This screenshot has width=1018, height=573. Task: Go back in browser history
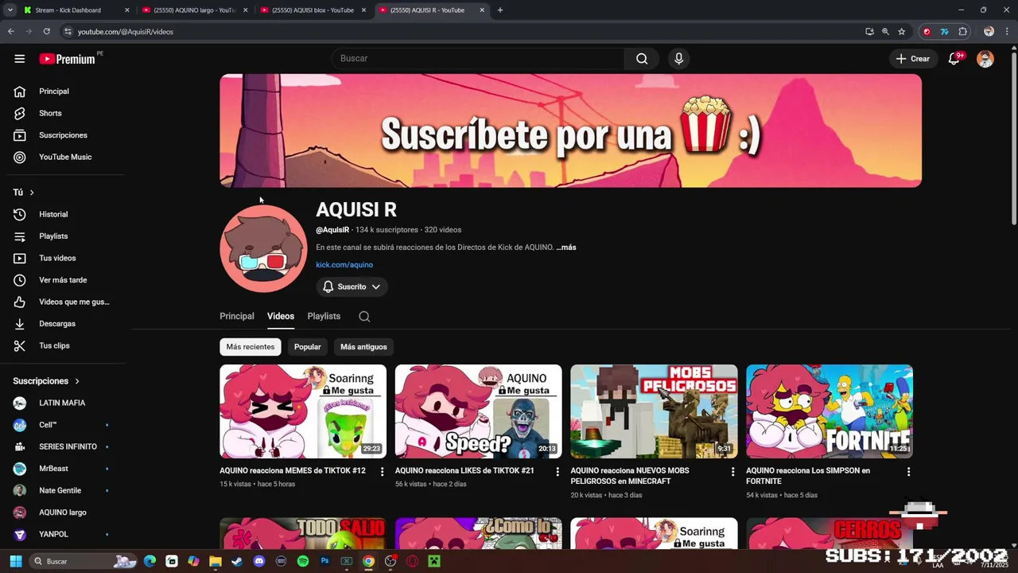tap(11, 32)
